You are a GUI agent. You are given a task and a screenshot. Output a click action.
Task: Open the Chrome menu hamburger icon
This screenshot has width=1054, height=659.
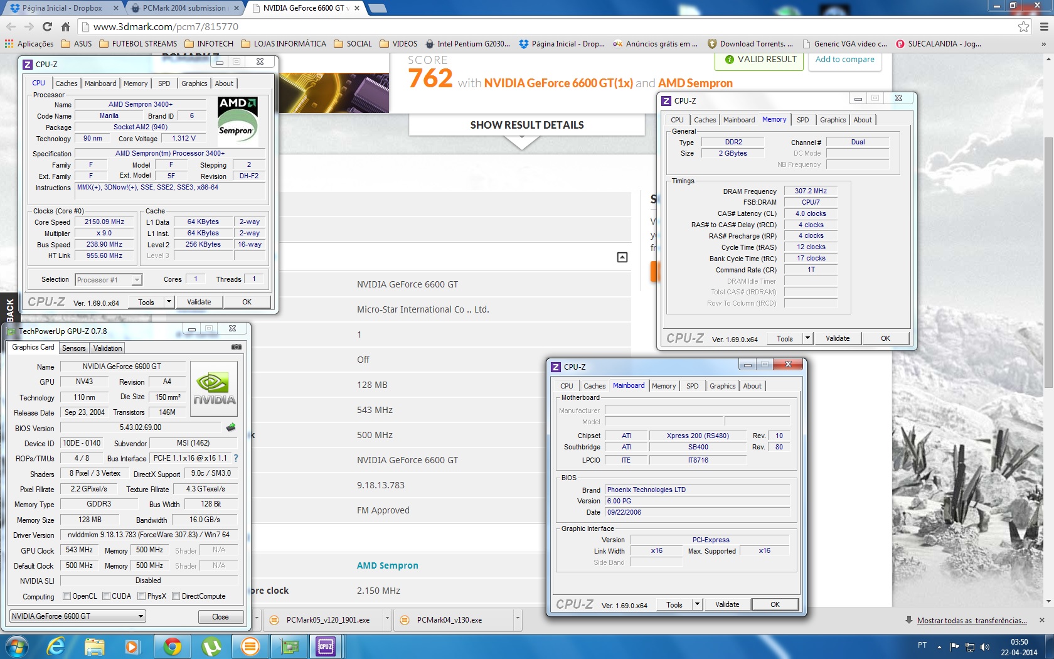(1044, 26)
